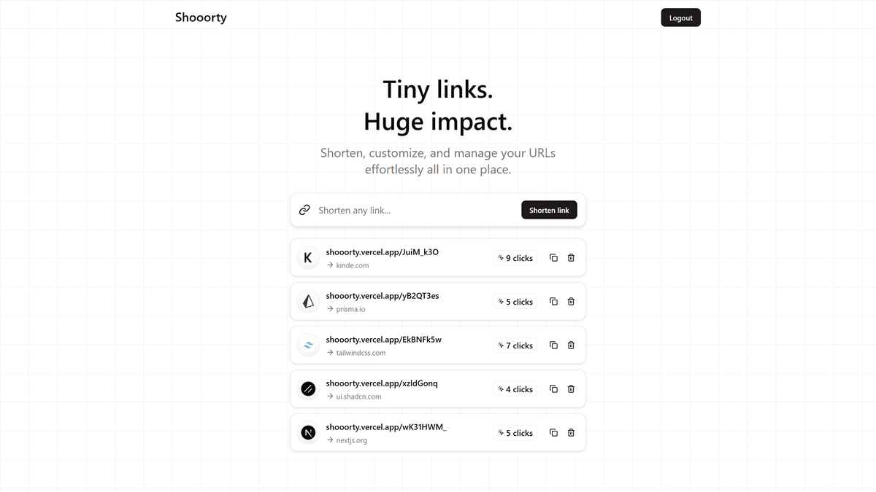Open shooorty.vercel.app/EkBNFk5w link
Screen dimensions: 876x492
pos(384,340)
